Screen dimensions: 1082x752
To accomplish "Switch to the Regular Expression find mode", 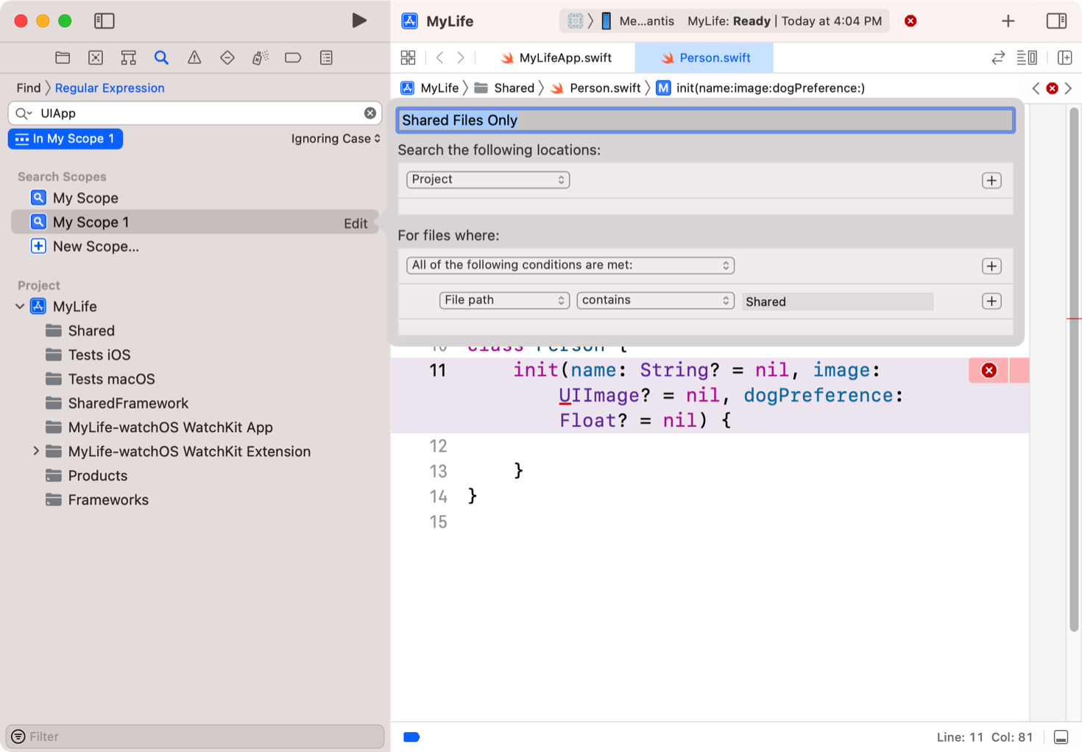I will (x=109, y=88).
